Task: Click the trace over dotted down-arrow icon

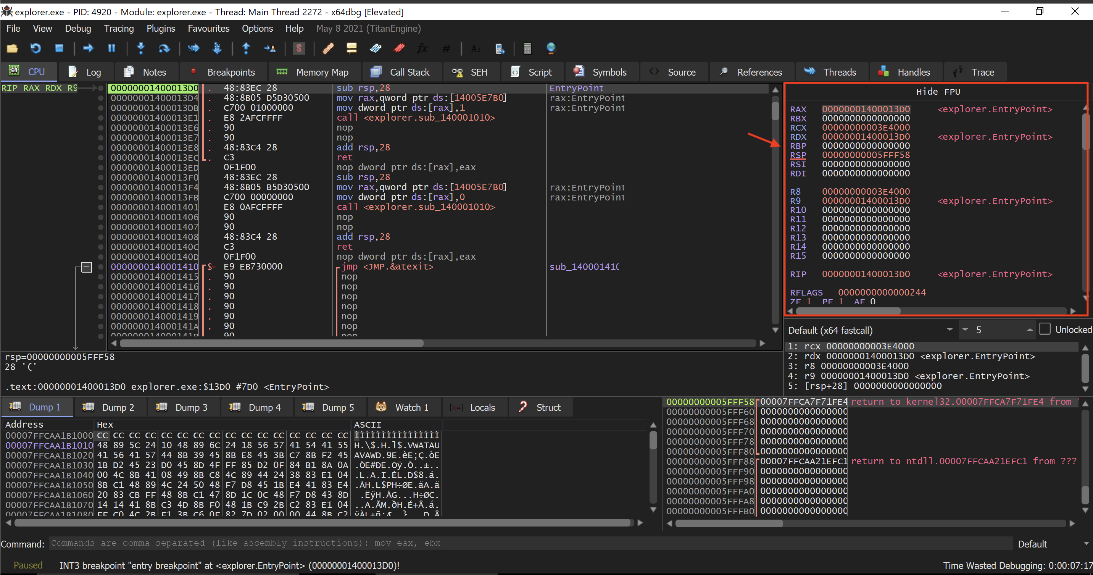Action: [x=217, y=48]
